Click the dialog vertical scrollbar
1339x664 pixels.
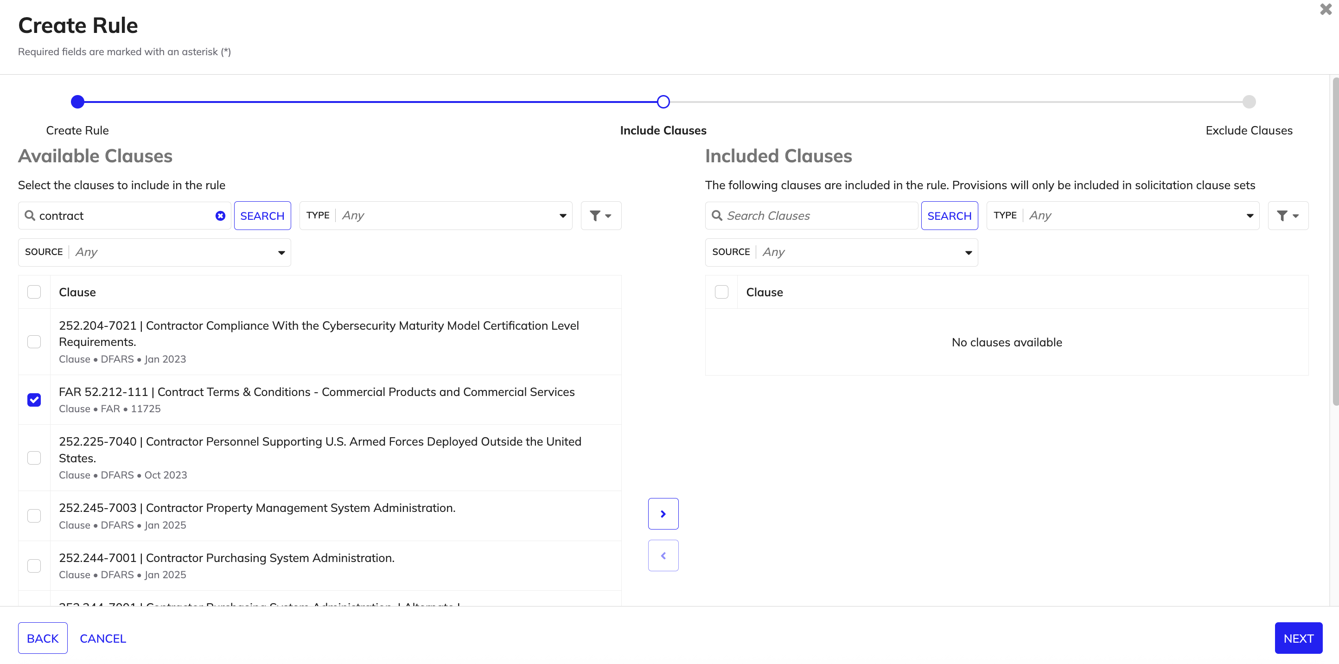pos(1335,241)
